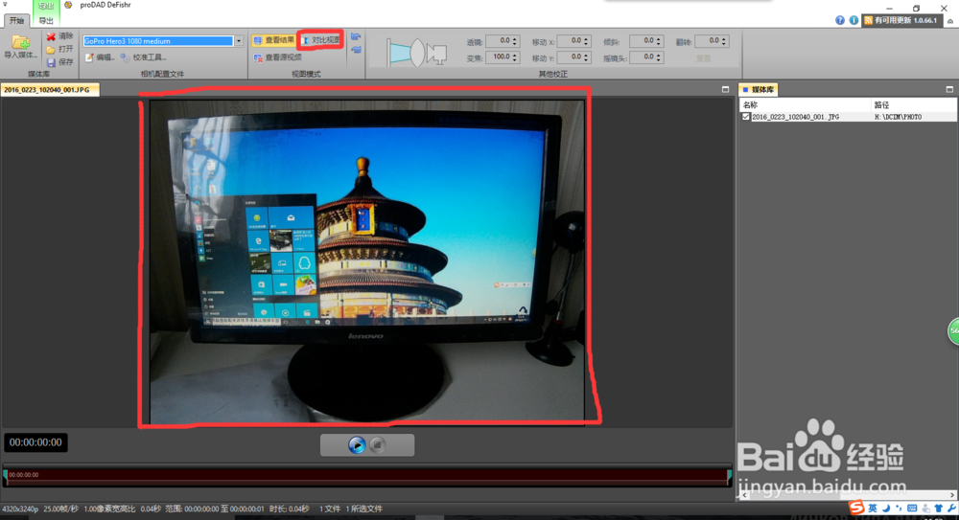Viewport: 959px width, 520px height.
Task: Click the moon icon in the IME bar
Action: click(886, 509)
